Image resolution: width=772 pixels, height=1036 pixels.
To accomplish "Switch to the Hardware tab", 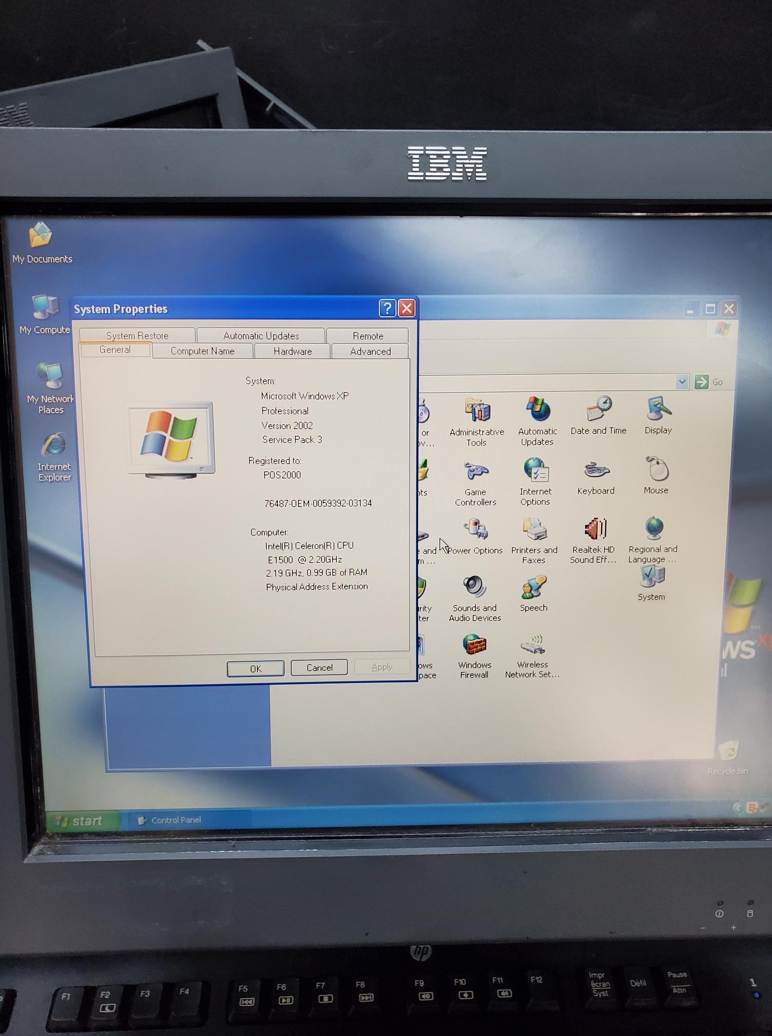I will pos(293,351).
